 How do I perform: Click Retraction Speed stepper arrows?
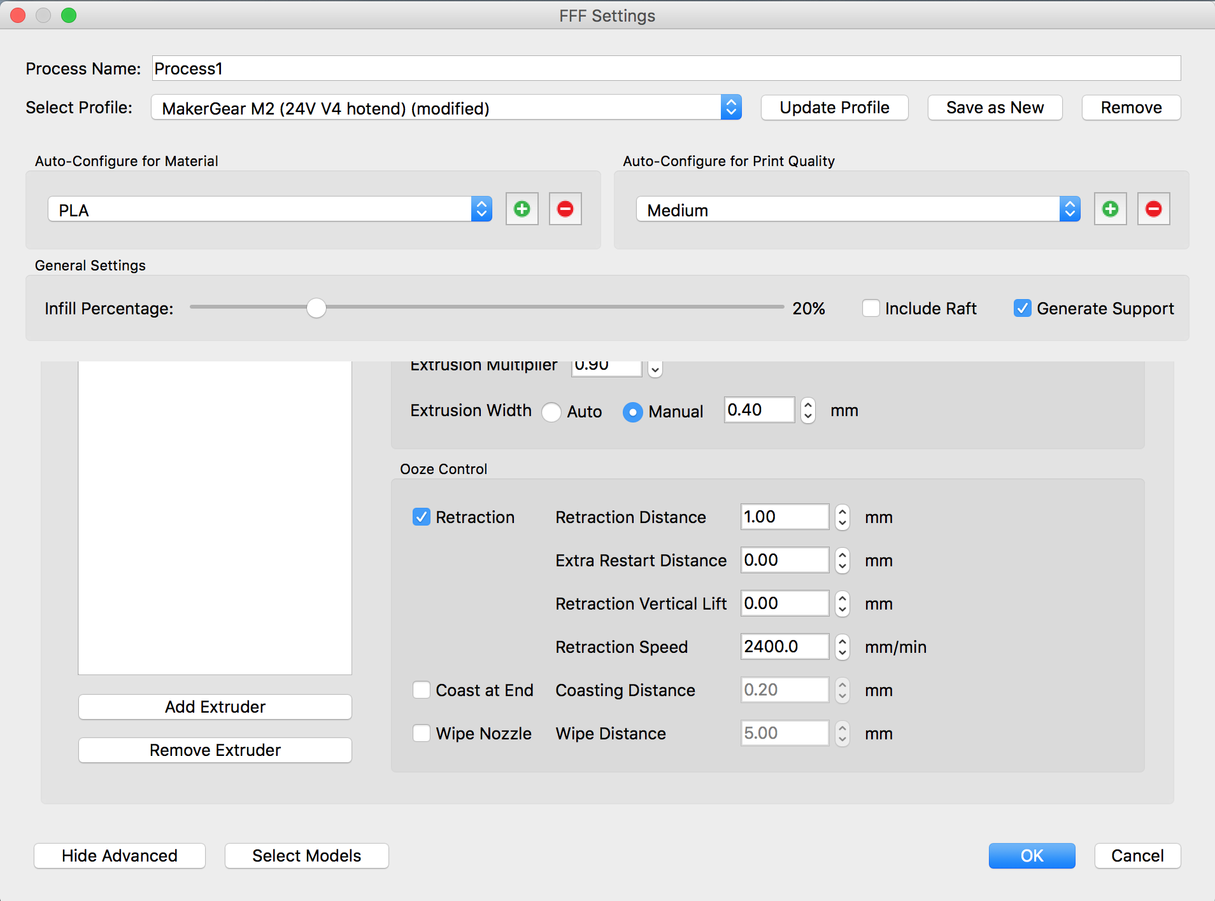842,647
